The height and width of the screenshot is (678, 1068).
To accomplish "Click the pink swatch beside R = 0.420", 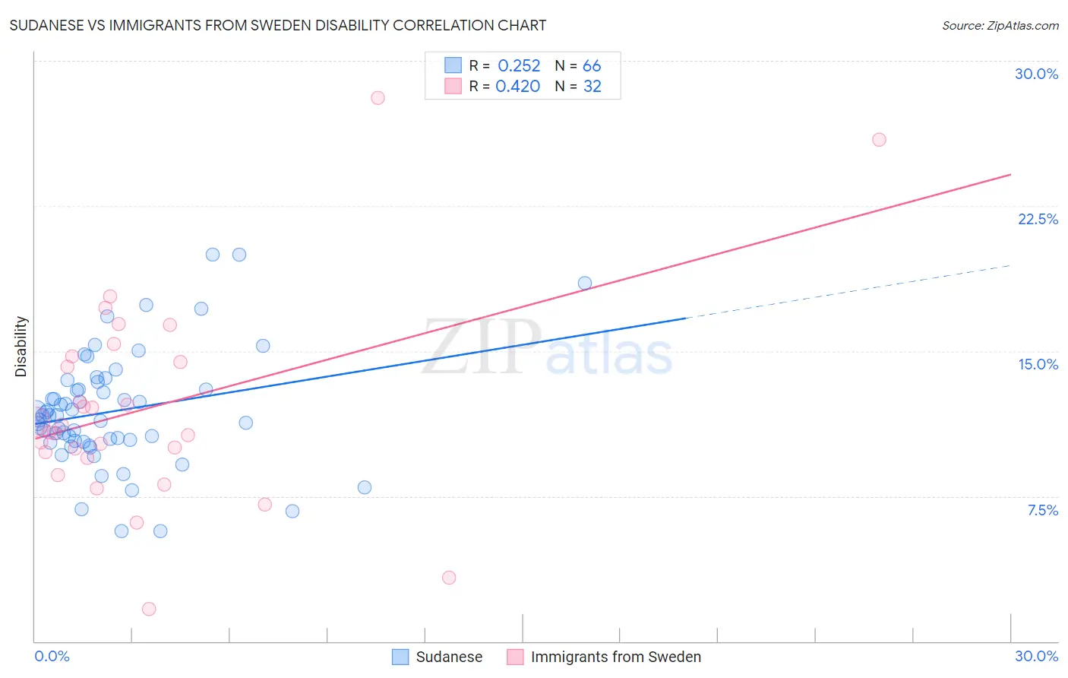I will (453, 86).
